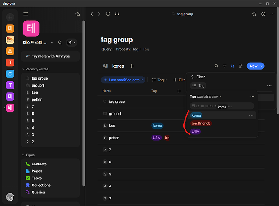Open the Queries type

[x=38, y=192]
